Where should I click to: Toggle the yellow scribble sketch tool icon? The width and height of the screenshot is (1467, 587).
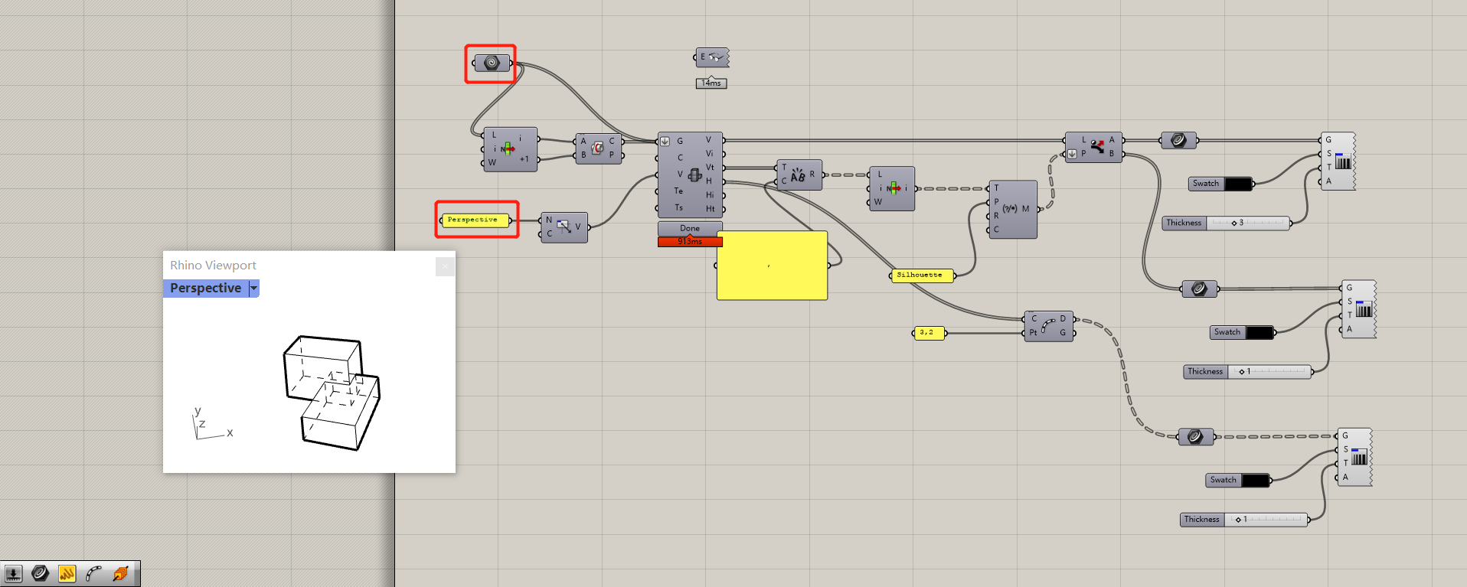coord(67,573)
